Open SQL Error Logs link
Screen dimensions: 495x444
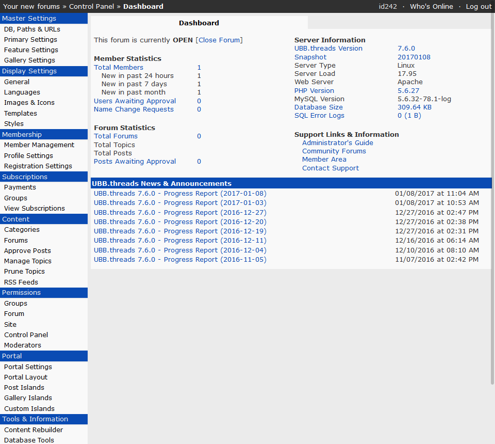click(319, 116)
